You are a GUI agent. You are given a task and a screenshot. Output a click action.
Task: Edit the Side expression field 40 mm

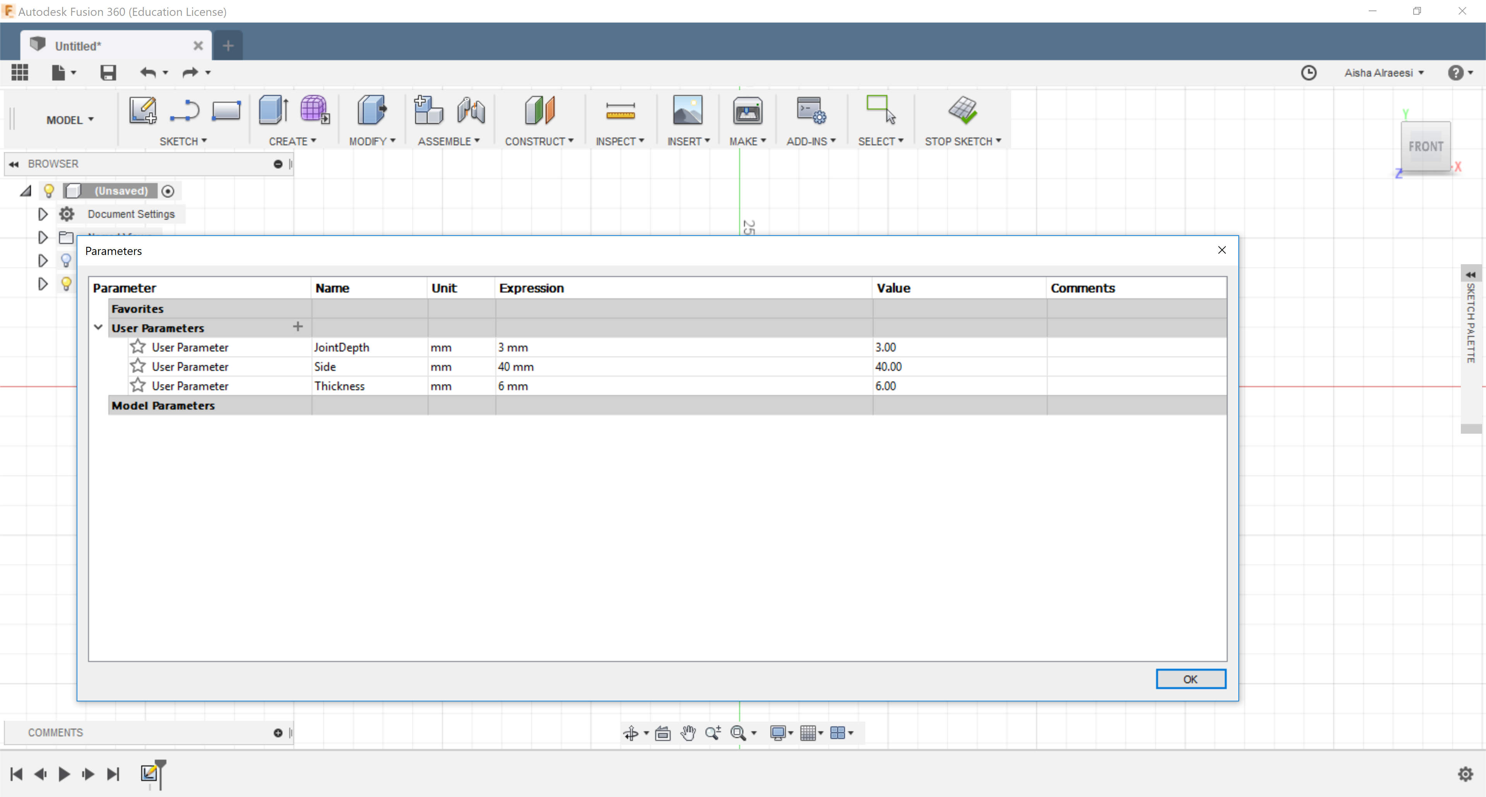pyautogui.click(x=516, y=366)
